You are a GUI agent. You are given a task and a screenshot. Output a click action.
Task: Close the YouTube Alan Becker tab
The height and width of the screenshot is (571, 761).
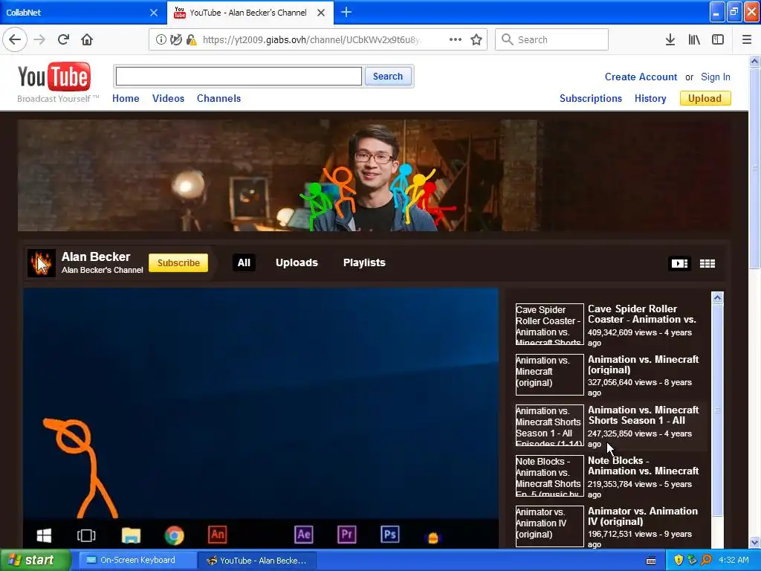321,13
